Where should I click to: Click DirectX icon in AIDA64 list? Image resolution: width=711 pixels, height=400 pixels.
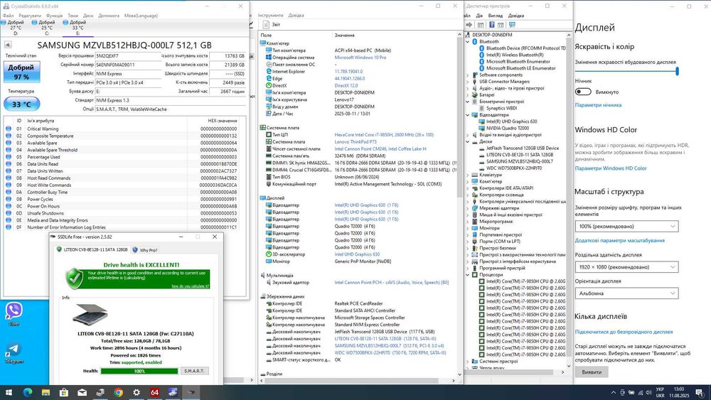coord(269,85)
